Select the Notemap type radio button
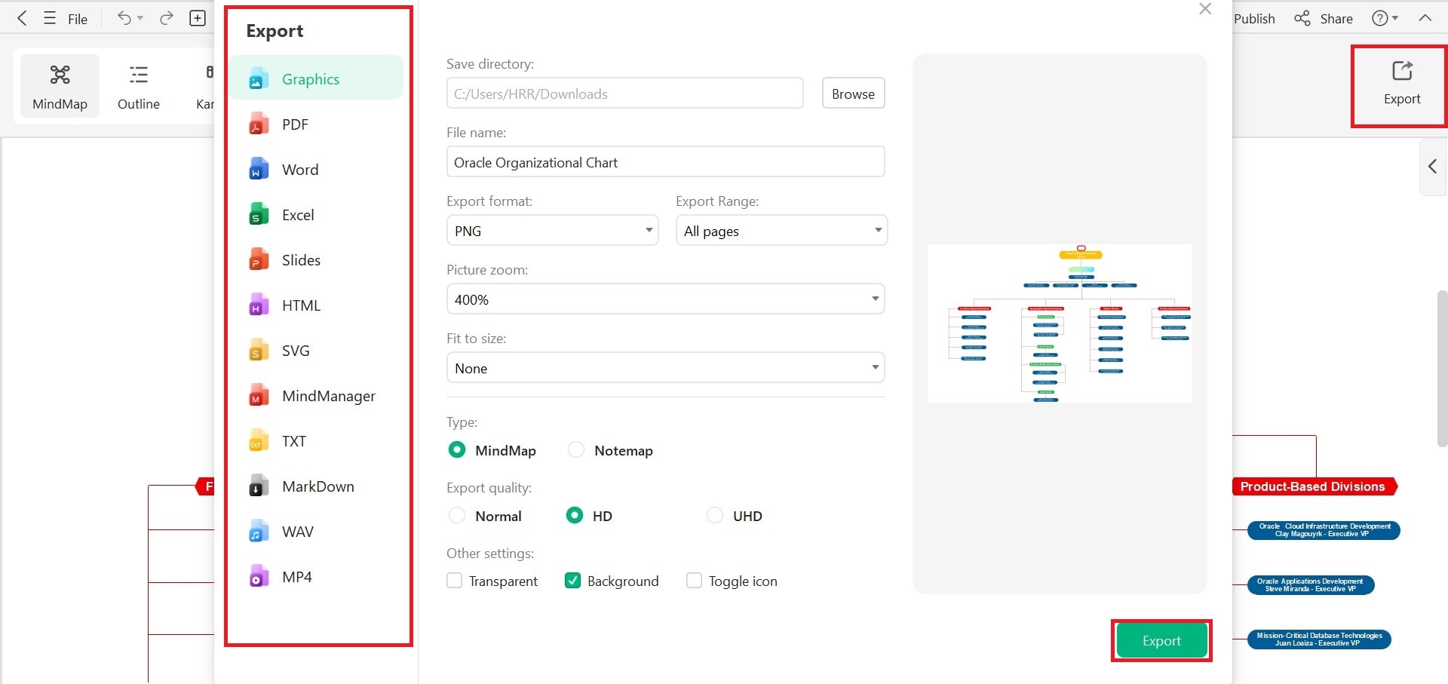Viewport: 1448px width, 684px height. pyautogui.click(x=576, y=449)
